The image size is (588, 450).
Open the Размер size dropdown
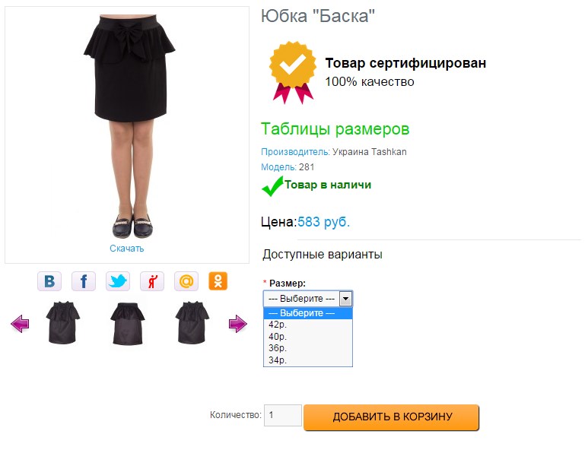307,299
